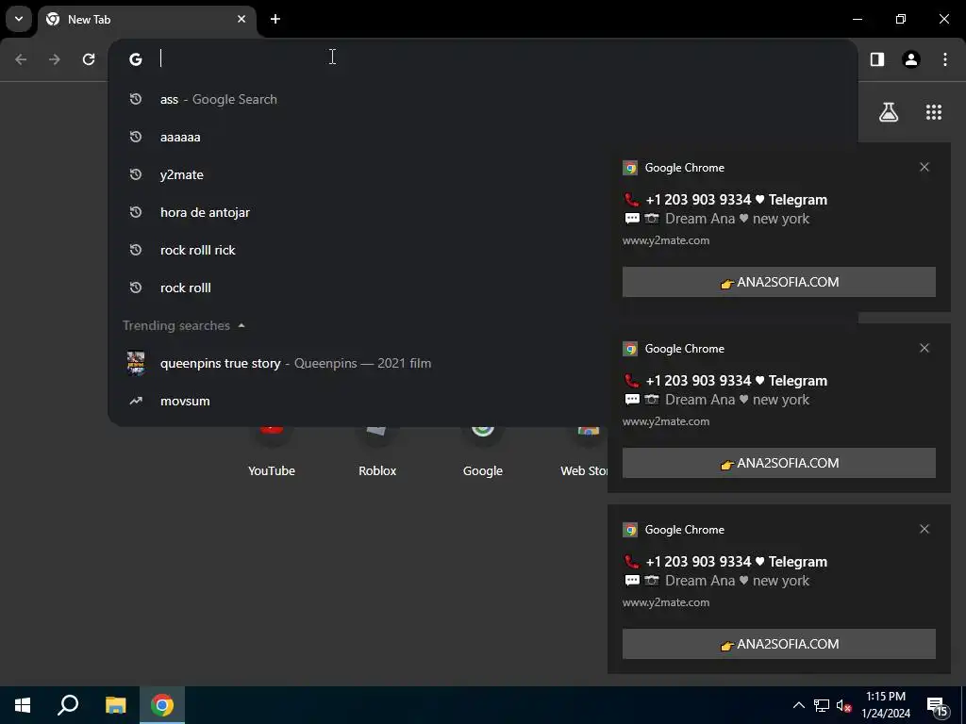Viewport: 966px width, 724px height.
Task: Open the Chrome side panel
Action: [877, 59]
